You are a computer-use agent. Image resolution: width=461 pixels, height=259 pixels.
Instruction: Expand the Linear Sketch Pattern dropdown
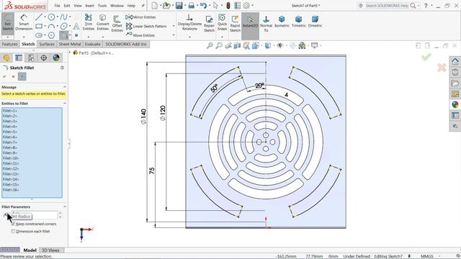[x=174, y=26]
